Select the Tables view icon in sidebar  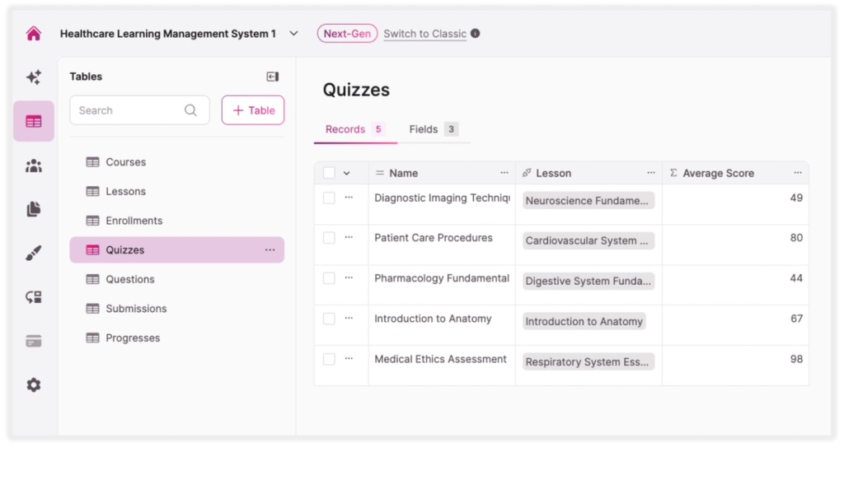(x=34, y=120)
